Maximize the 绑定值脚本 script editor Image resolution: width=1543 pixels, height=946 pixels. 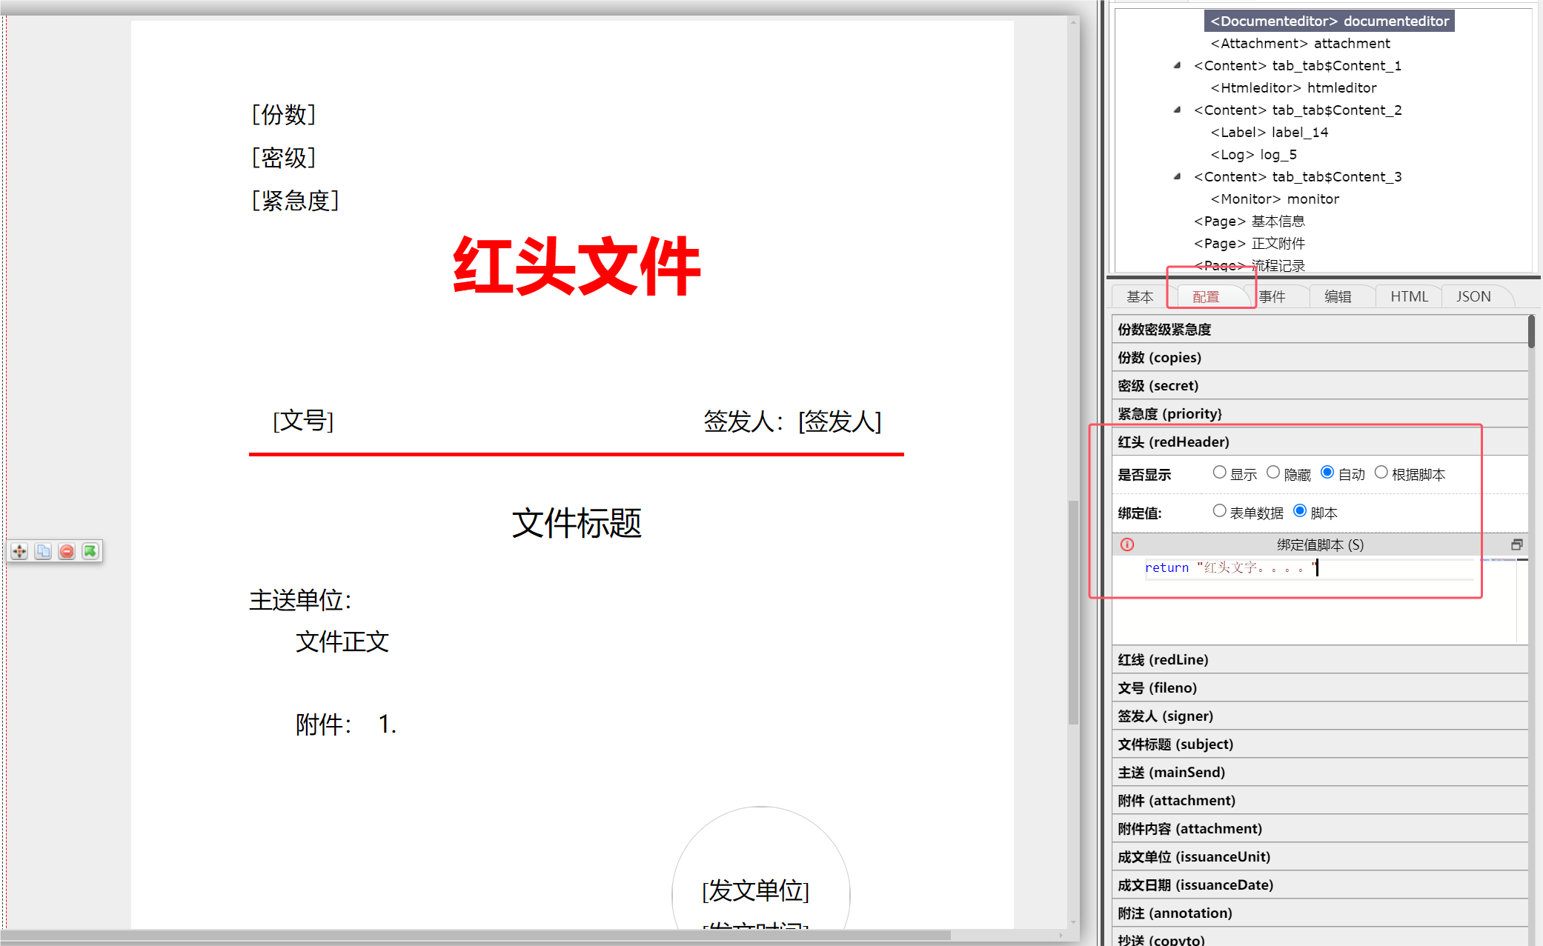coord(1516,544)
